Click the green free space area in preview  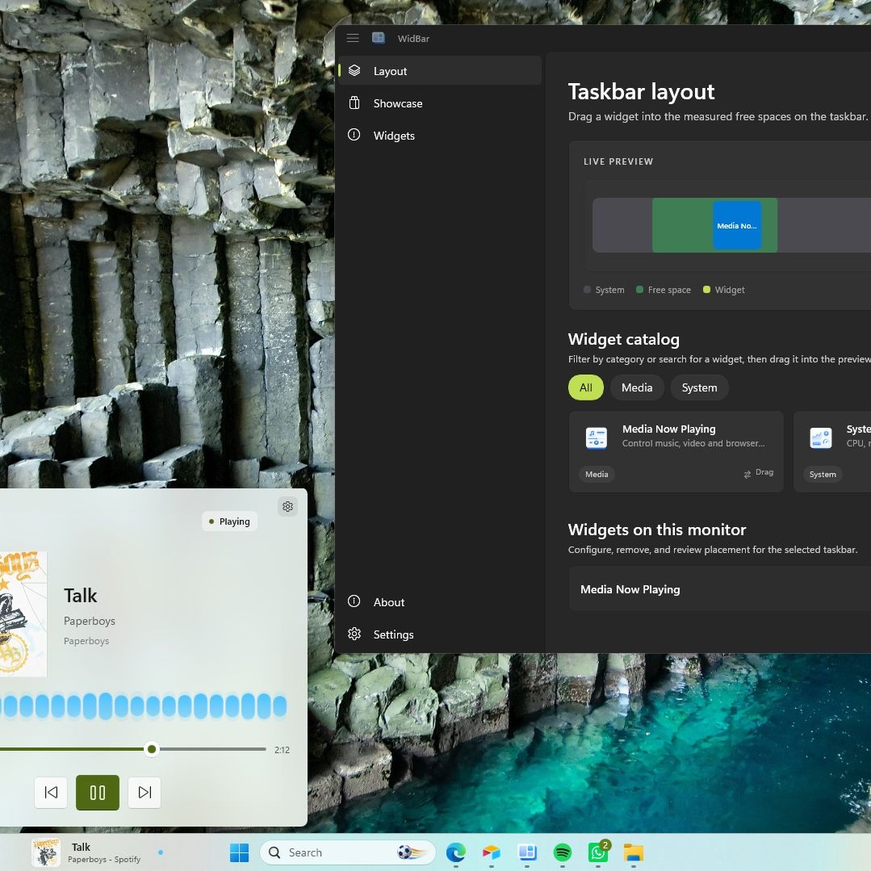tap(682, 225)
